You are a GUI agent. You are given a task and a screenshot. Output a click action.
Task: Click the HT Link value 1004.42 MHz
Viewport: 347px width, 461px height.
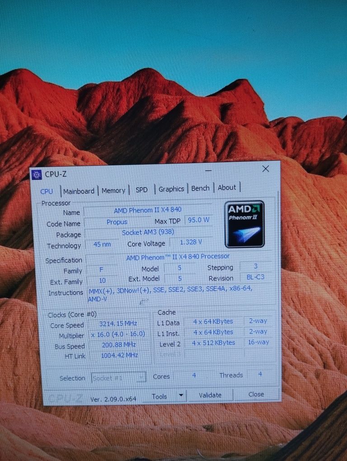(119, 355)
